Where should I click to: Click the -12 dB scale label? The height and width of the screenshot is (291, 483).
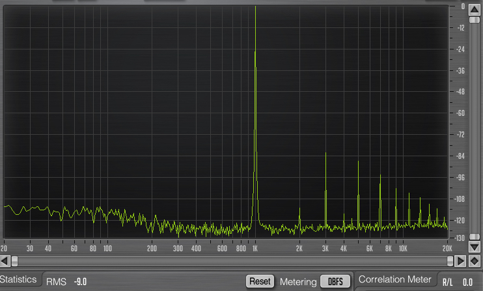click(x=461, y=28)
